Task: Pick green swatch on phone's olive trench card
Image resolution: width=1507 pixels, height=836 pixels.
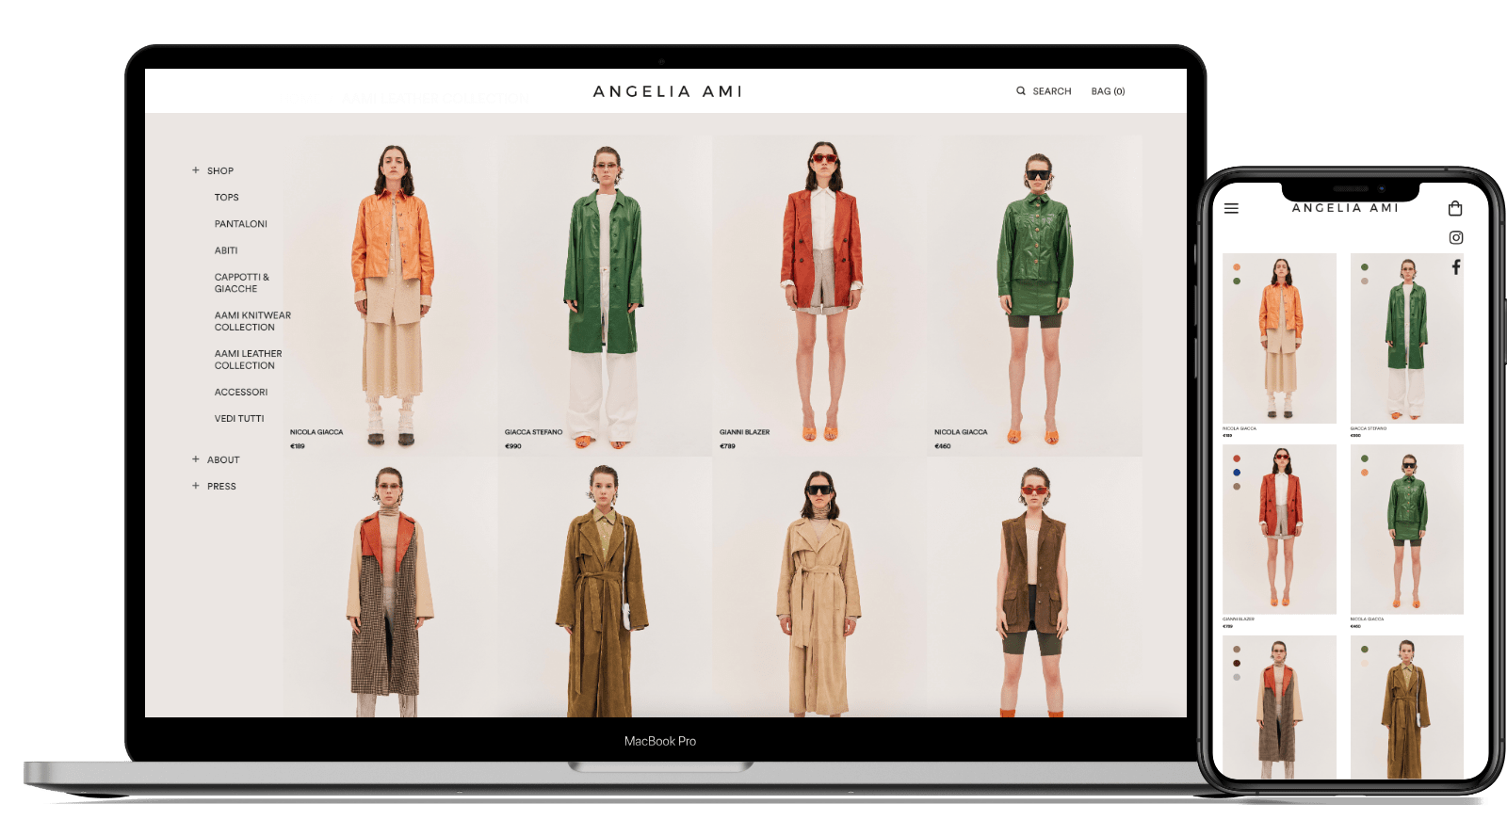Action: click(x=1365, y=650)
